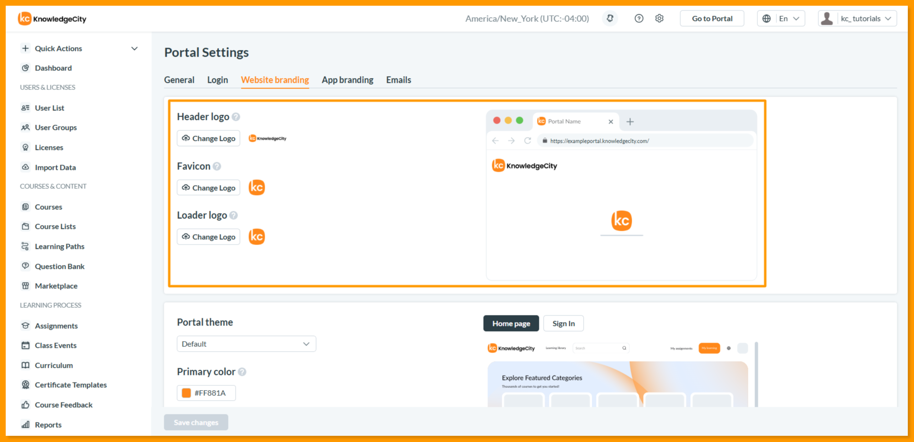Click the Question Bank sidebar icon
Viewport: 914px width, 442px height.
coord(26,266)
